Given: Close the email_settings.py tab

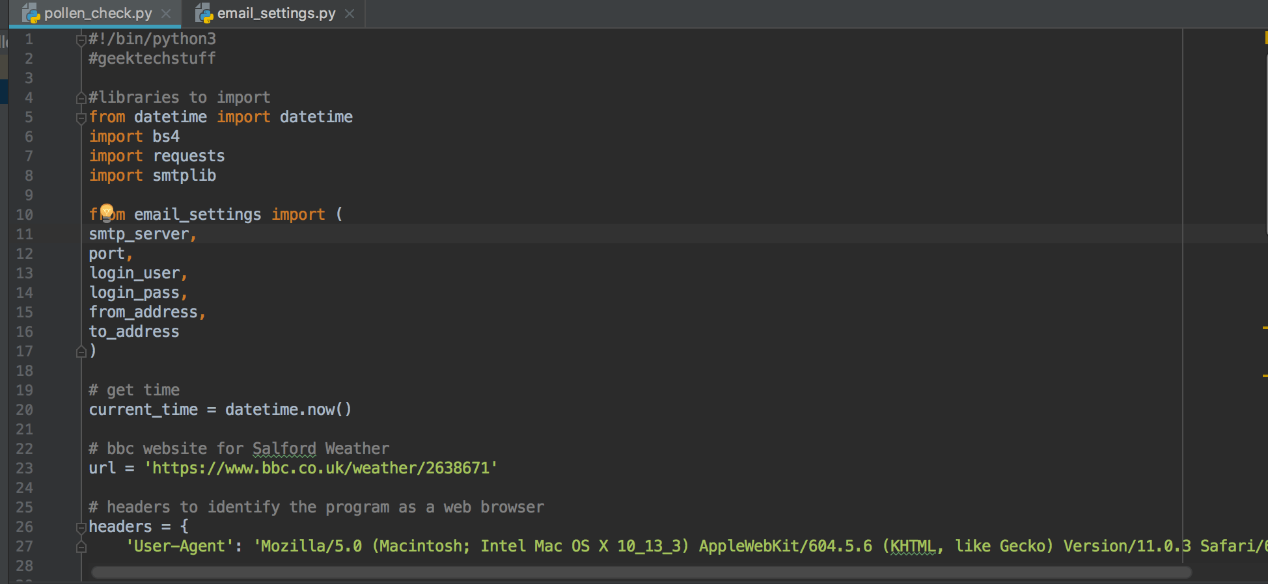Looking at the screenshot, I should click(350, 14).
